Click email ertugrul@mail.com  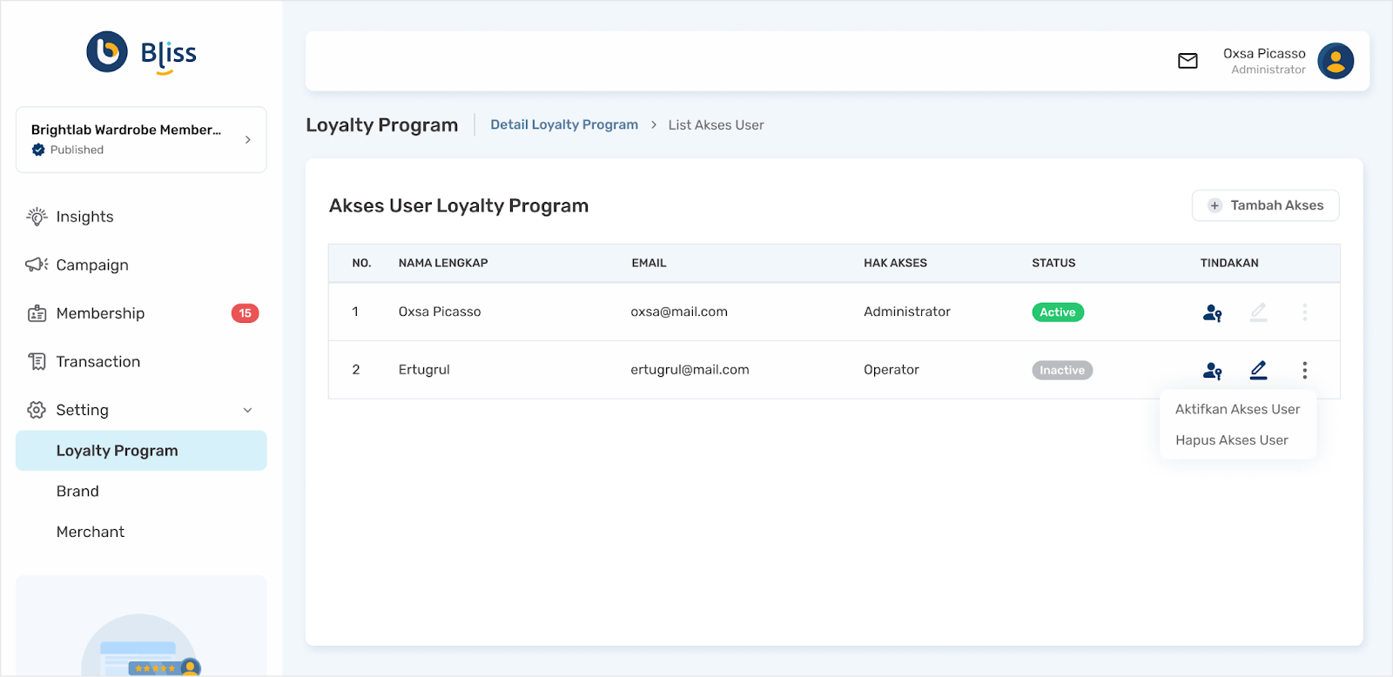[x=690, y=370]
